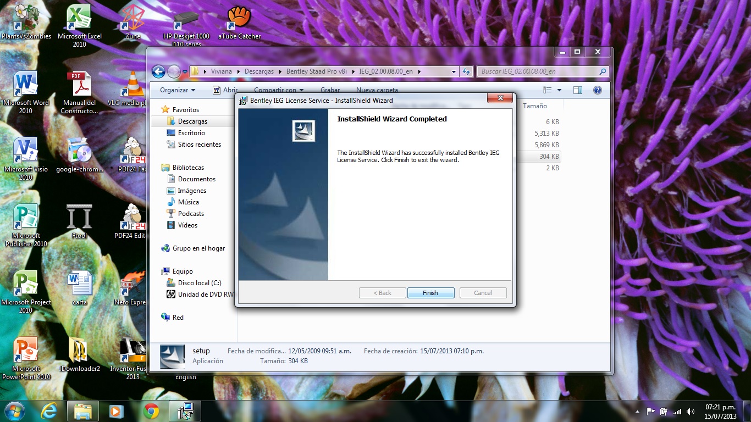Click Bentley Staad Pro v8i breadcrumb
This screenshot has width=751, height=422.
click(x=317, y=71)
